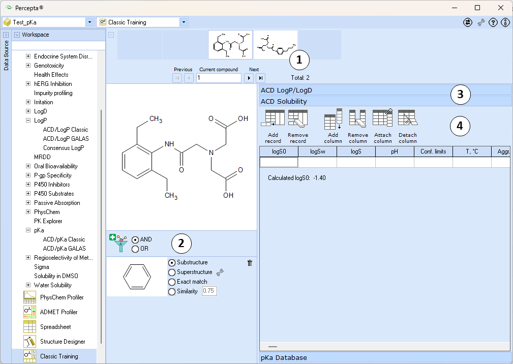The width and height of the screenshot is (513, 364).
Task: Open the help question mark icon
Action: coord(493,22)
